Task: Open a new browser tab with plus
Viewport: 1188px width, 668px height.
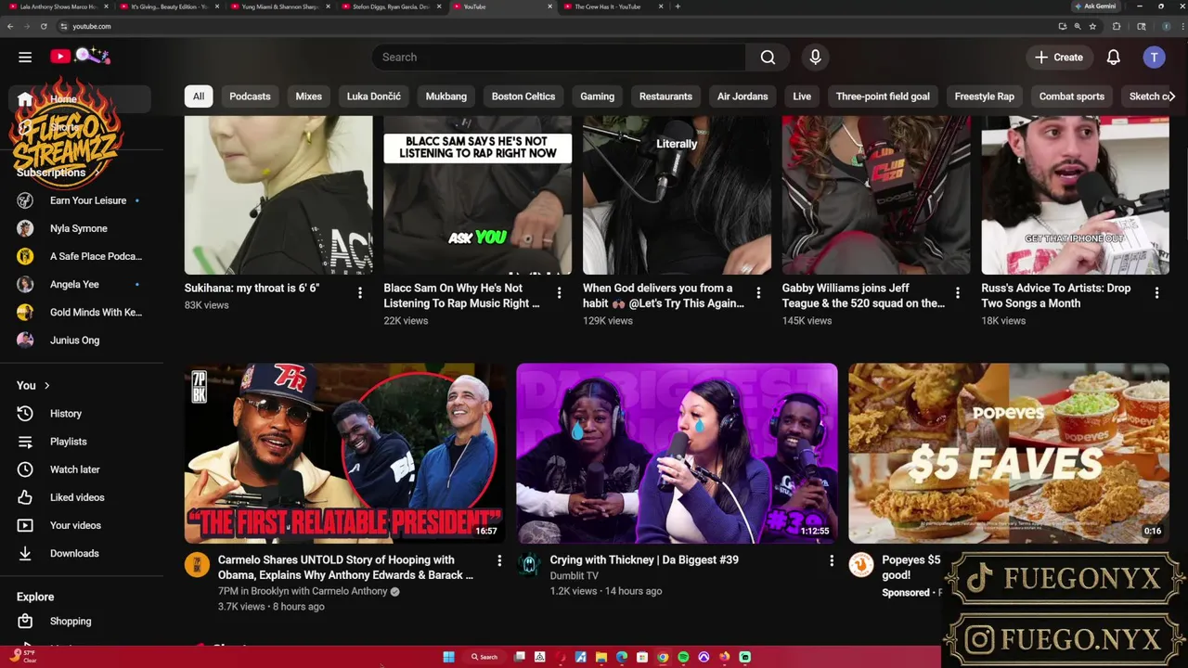Action: coord(678,6)
